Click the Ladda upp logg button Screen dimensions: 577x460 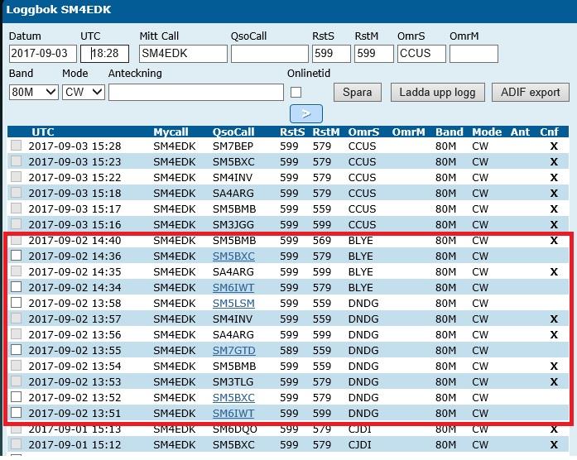437,92
